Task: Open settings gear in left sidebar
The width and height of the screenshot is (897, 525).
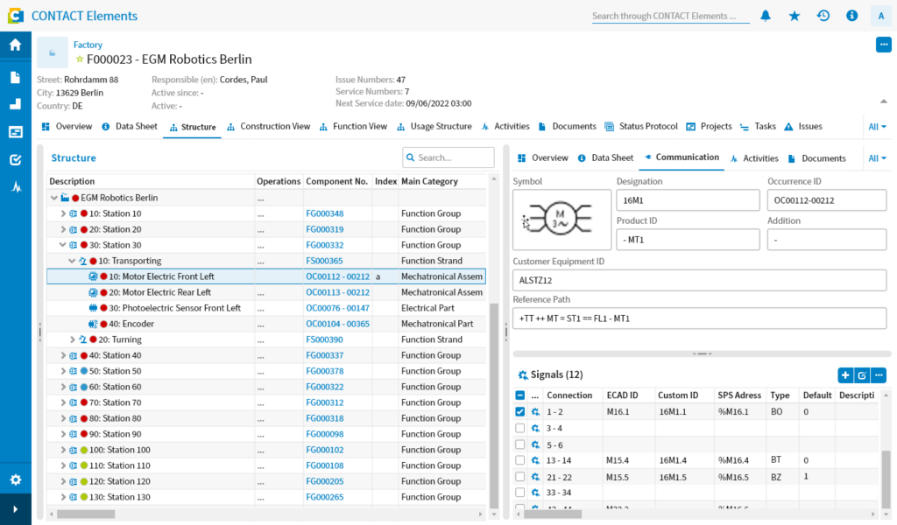Action: pos(15,479)
